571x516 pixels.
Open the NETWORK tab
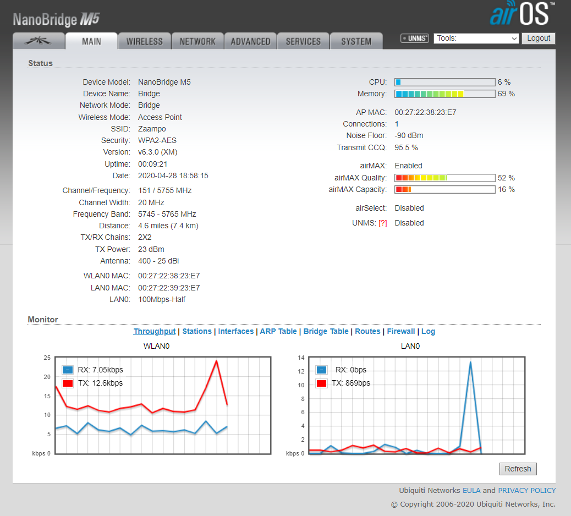[197, 41]
